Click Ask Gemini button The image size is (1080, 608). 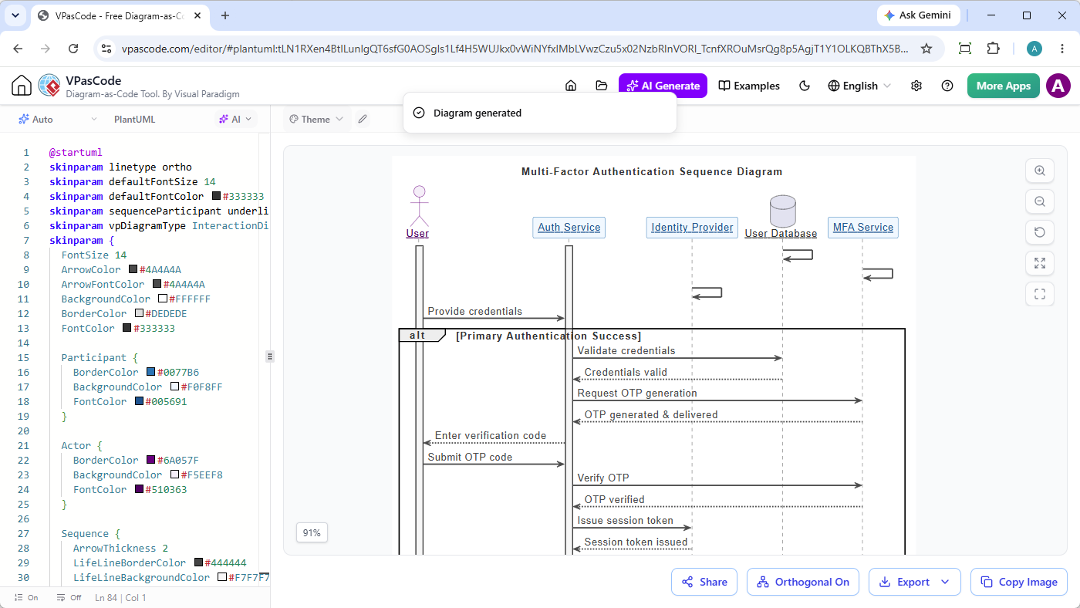coord(919,15)
